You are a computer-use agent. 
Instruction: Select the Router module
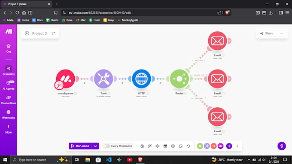(179, 79)
